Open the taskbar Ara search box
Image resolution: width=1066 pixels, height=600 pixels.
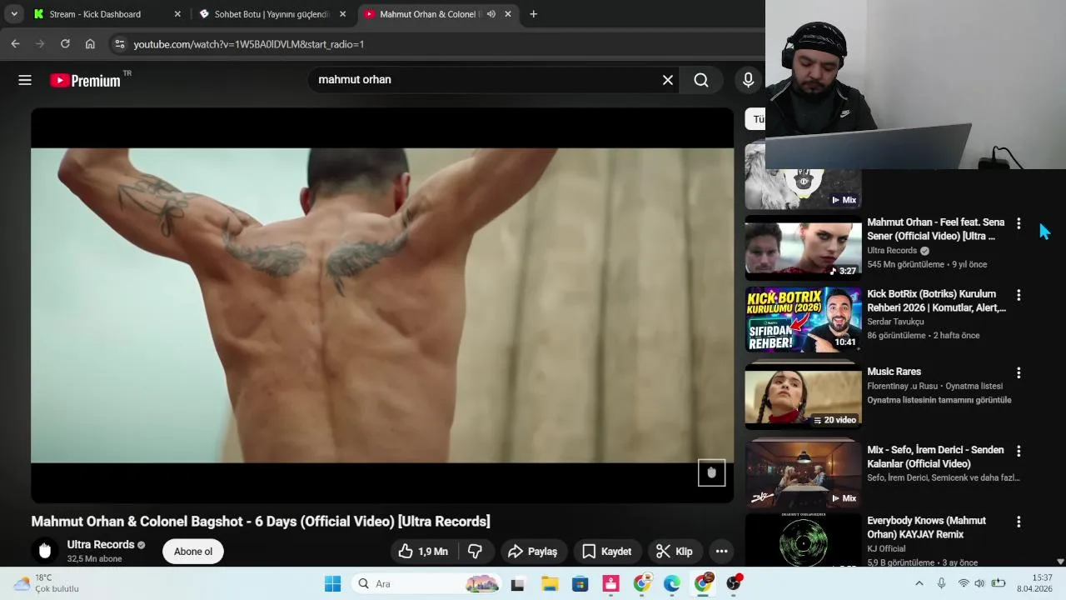426,583
